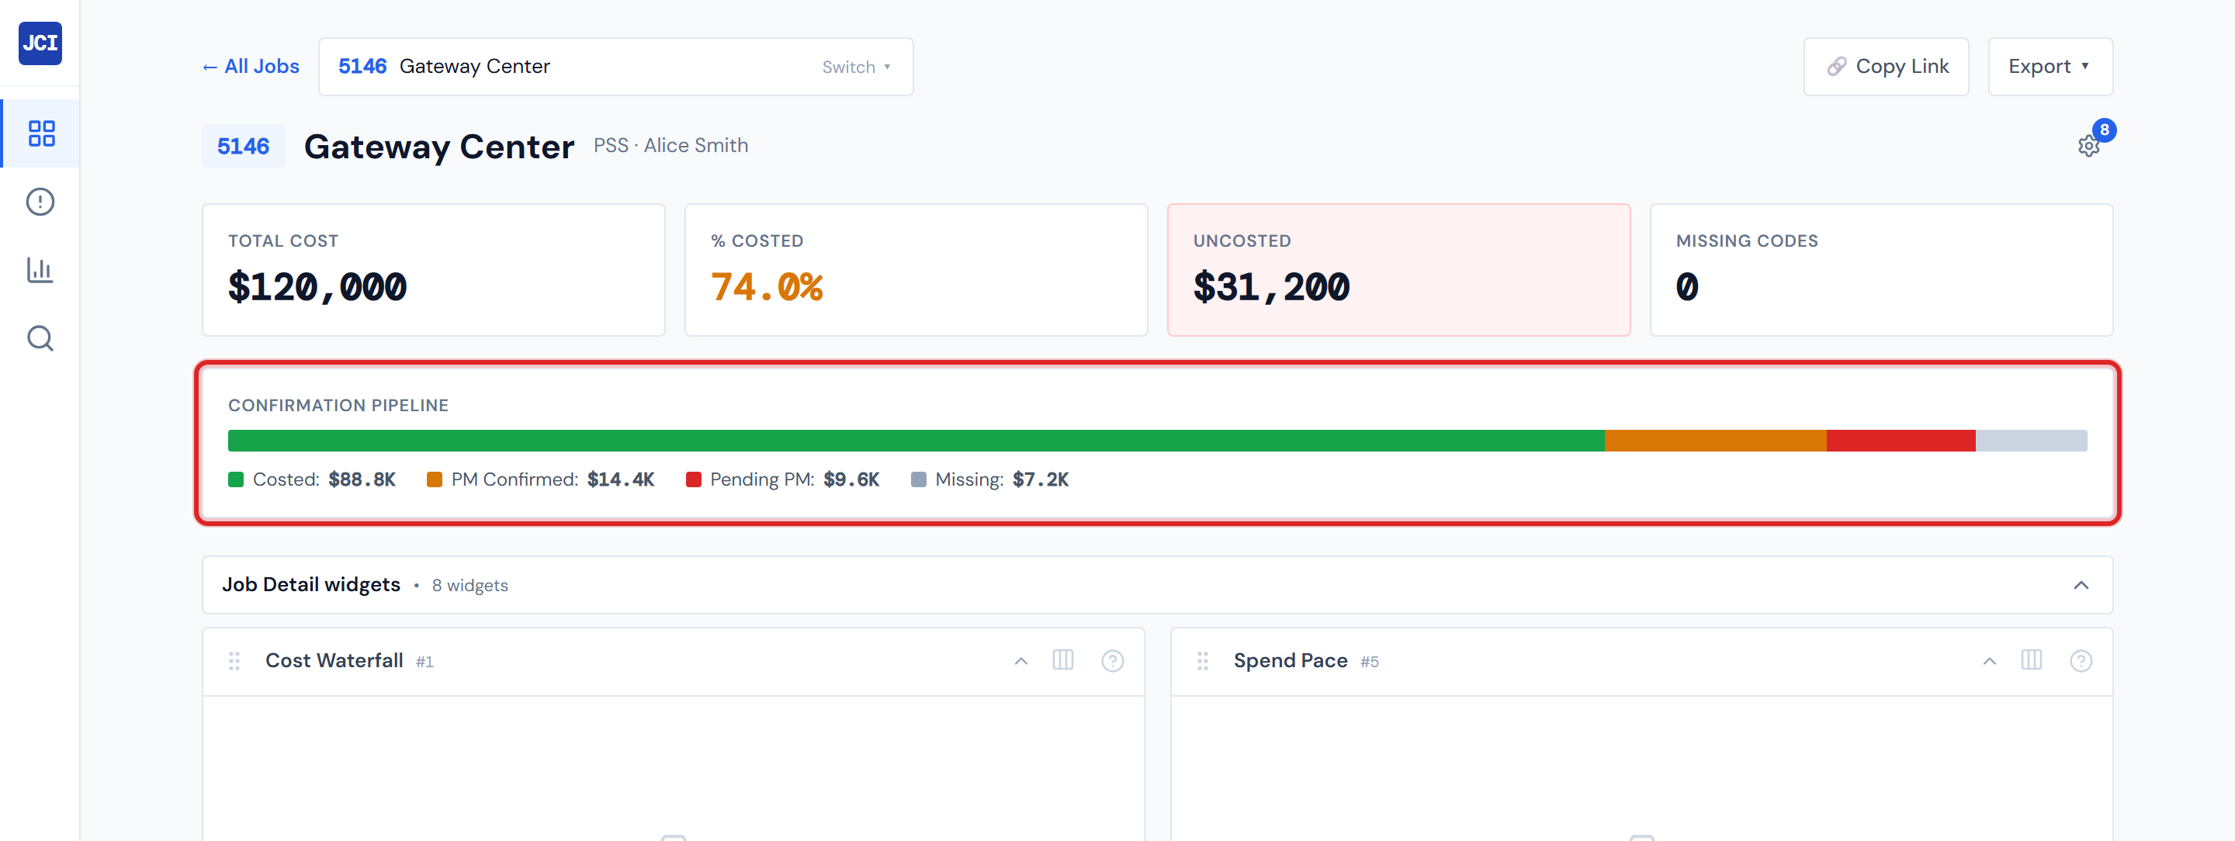Open the Switch job dropdown
Screen dimensions: 2235x841
[854, 66]
